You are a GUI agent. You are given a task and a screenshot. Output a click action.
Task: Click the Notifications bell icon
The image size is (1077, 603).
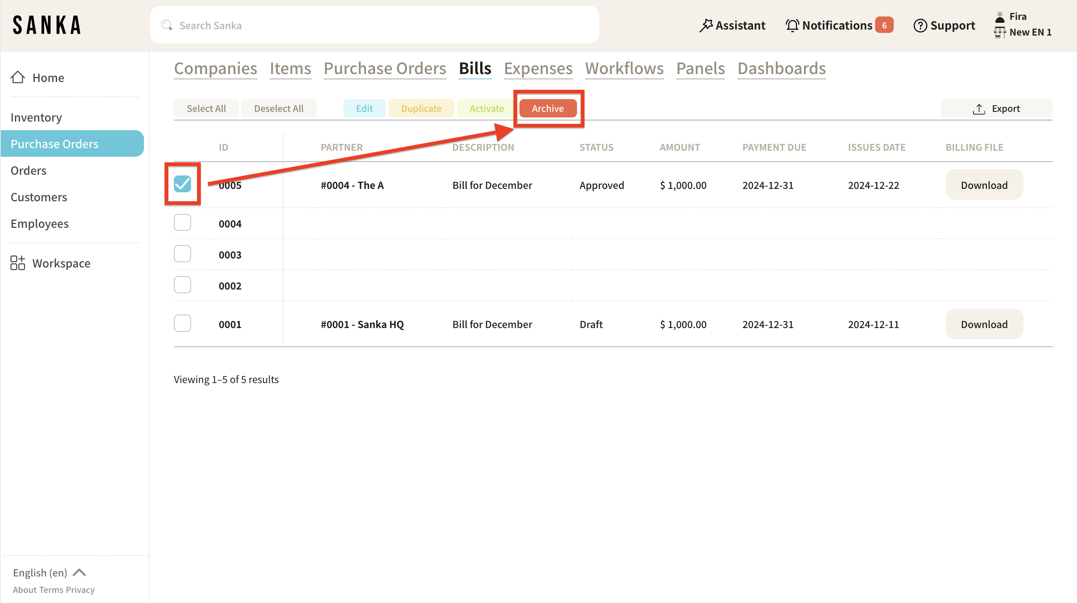tap(792, 25)
